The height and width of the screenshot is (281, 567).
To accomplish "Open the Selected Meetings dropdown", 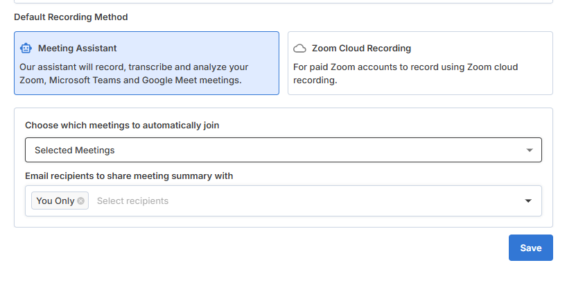I will click(283, 150).
